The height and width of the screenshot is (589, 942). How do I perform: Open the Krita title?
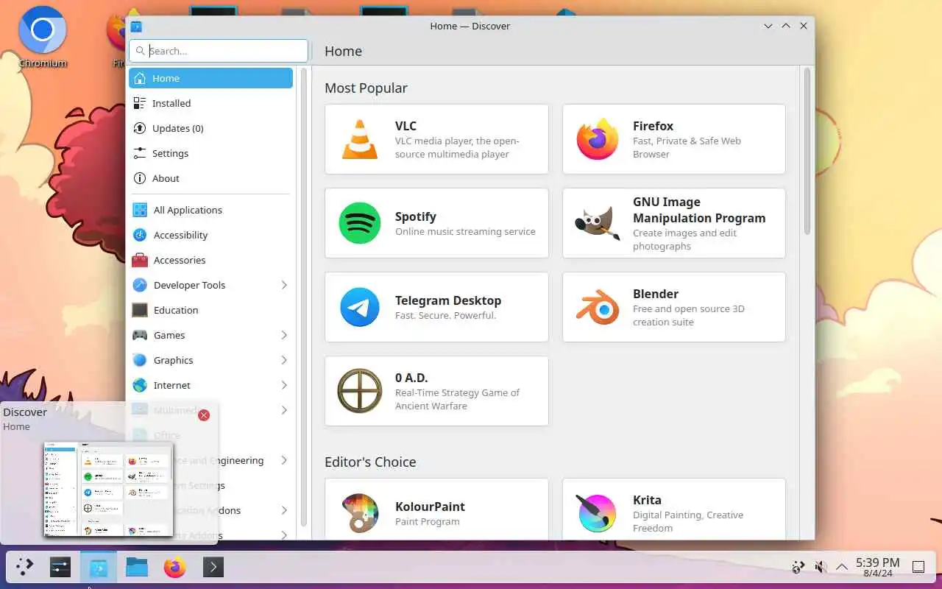647,500
